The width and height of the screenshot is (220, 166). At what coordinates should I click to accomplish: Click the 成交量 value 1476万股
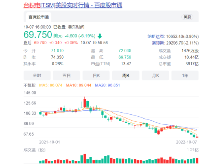tap(190, 51)
